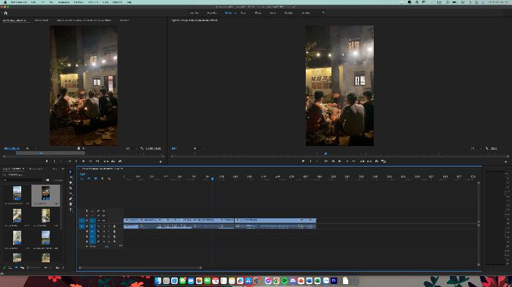Switch to the Assembly workspace tab
The height and width of the screenshot is (287, 512).
(211, 13)
